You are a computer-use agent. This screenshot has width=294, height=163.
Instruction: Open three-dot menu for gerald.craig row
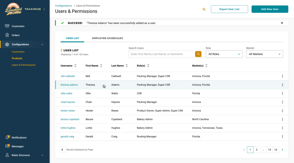282,137
